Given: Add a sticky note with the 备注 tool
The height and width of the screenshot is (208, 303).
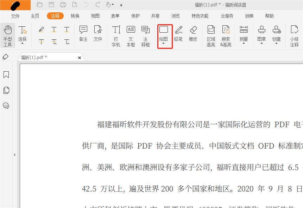Looking at the screenshot, I should click(83, 33).
